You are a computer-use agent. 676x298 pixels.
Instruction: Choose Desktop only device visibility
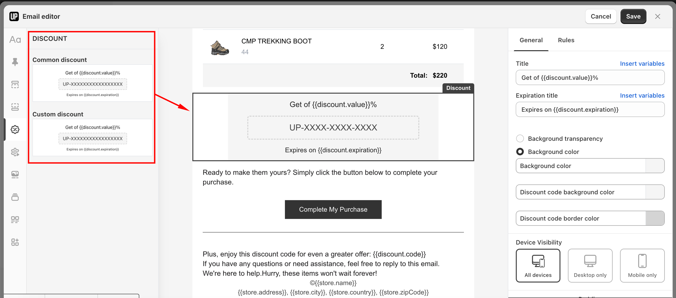pos(590,265)
